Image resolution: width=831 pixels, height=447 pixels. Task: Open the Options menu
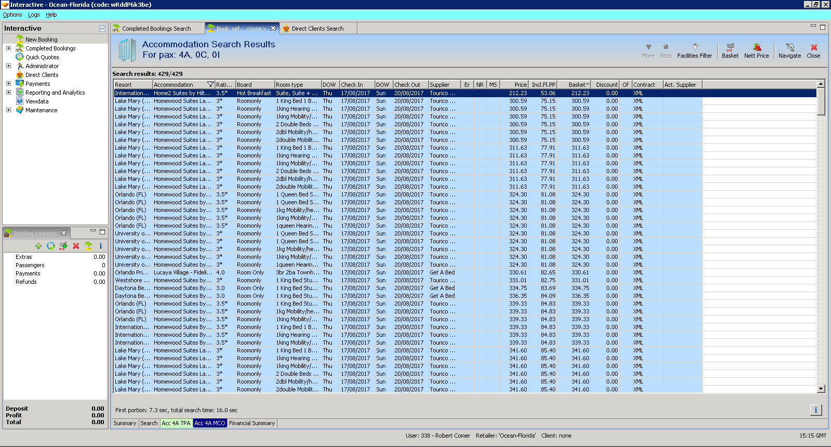coord(12,15)
